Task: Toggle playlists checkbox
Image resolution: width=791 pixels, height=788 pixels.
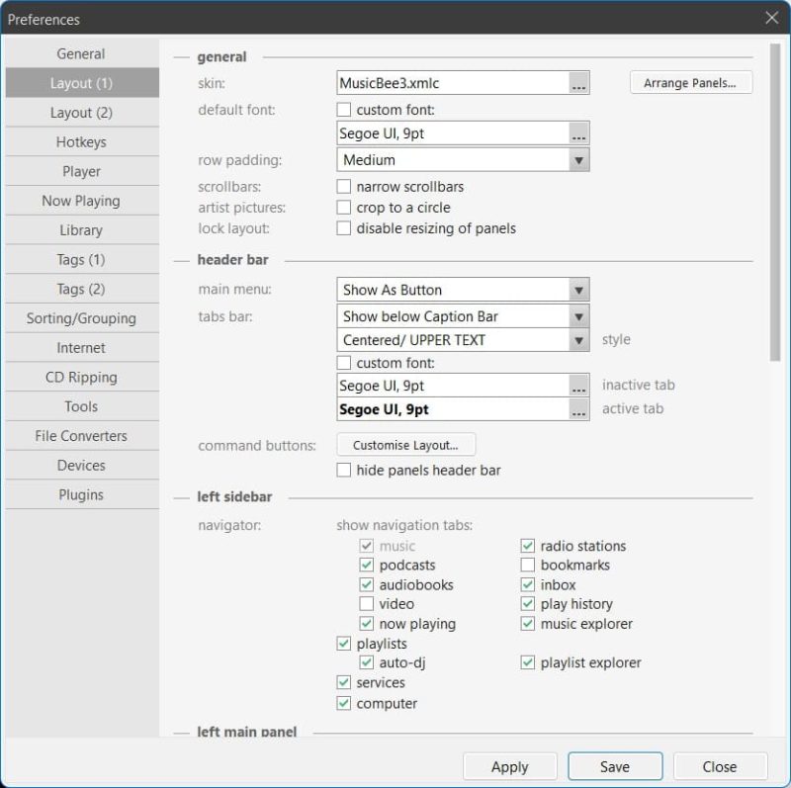Action: [x=343, y=644]
